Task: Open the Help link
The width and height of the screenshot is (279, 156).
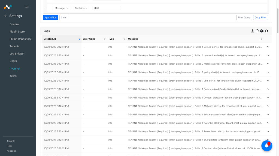Action: pyautogui.click(x=9, y=146)
